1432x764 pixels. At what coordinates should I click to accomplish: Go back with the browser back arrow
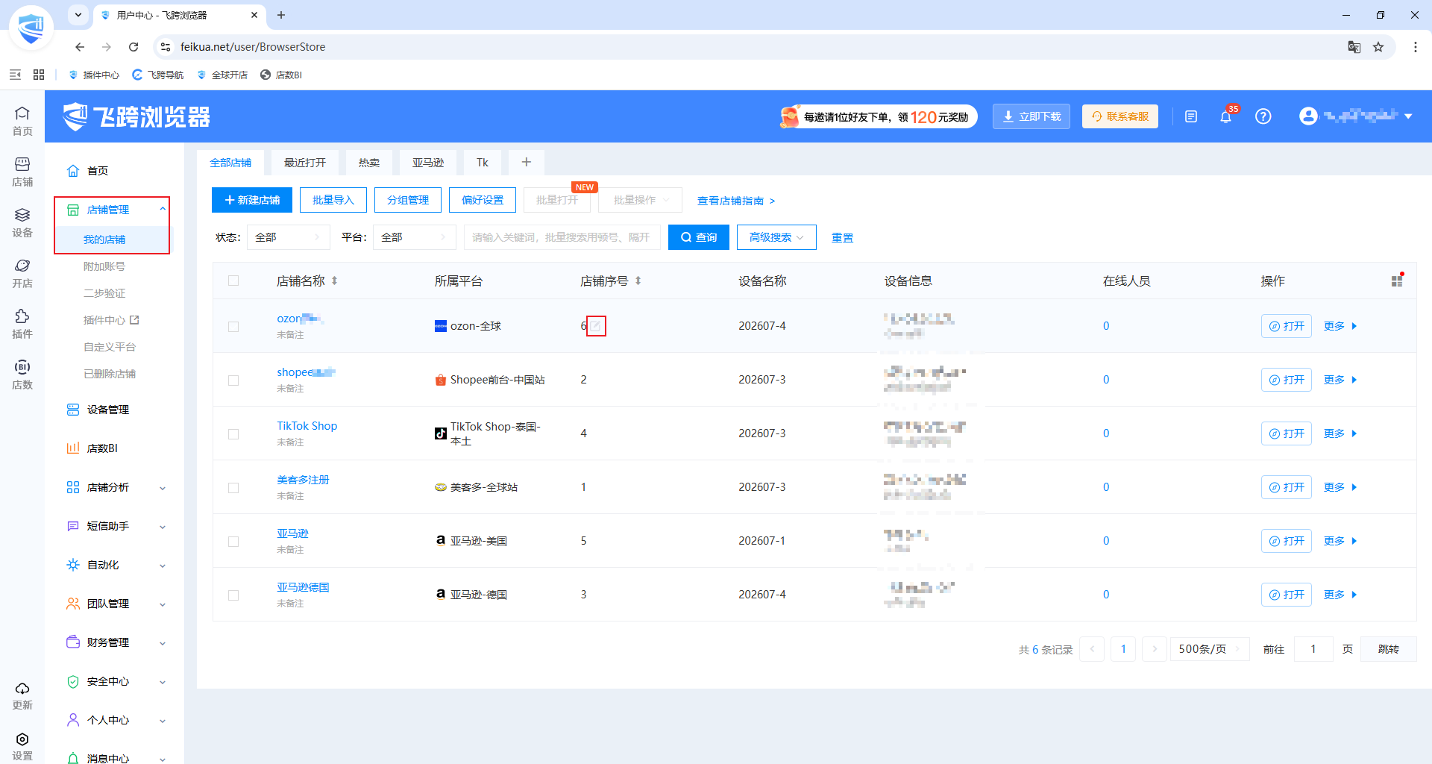[x=80, y=47]
